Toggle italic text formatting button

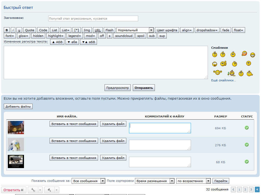click(13, 30)
